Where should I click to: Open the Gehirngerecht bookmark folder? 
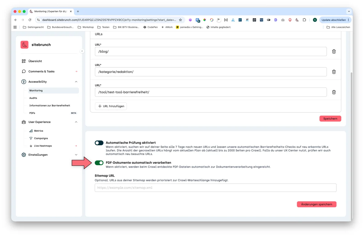point(33,27)
